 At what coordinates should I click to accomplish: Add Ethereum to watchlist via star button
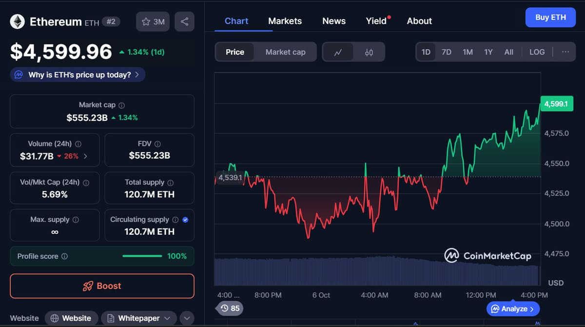[153, 21]
